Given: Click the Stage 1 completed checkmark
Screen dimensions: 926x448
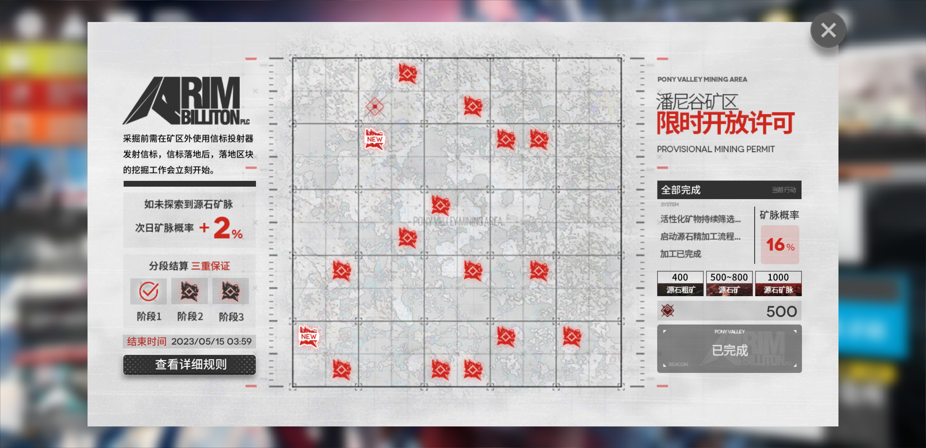Looking at the screenshot, I should [149, 291].
